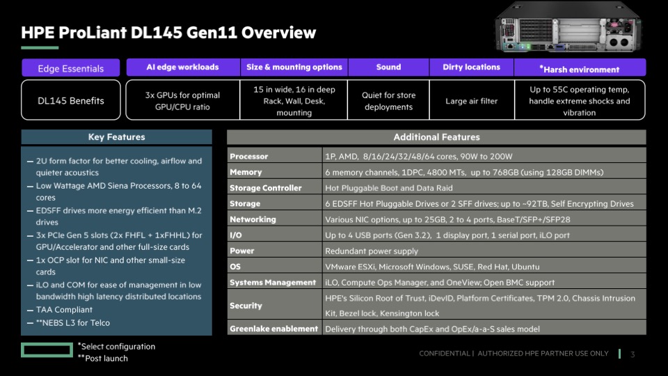Switch to Size & mounting options tab
The image size is (668, 376).
point(294,68)
